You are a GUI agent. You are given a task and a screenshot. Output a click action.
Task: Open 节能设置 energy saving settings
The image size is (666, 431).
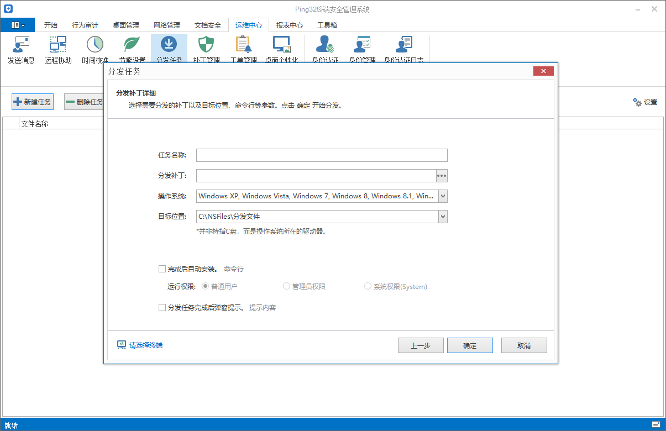pos(132,49)
